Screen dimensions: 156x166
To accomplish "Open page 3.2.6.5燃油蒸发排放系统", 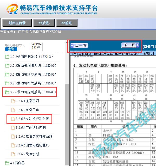I will pyautogui.click(x=34, y=136).
